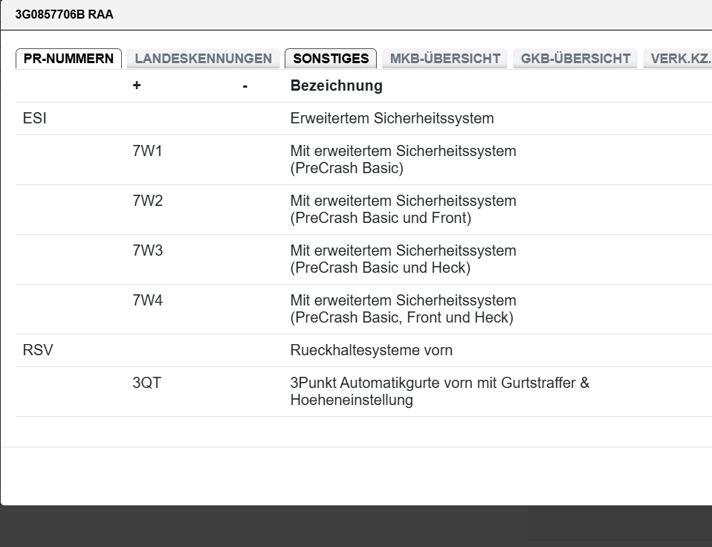Click the 7W4 PR code
This screenshot has width=712, height=547.
[x=147, y=301]
